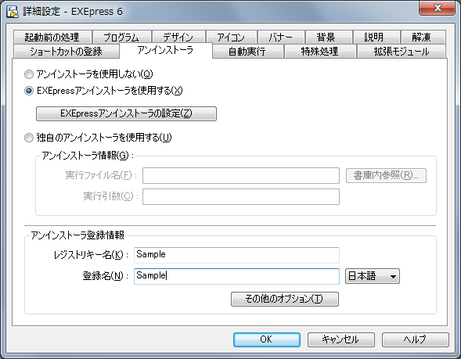Show the 解凍 tab
461x359 pixels.
pyautogui.click(x=423, y=38)
